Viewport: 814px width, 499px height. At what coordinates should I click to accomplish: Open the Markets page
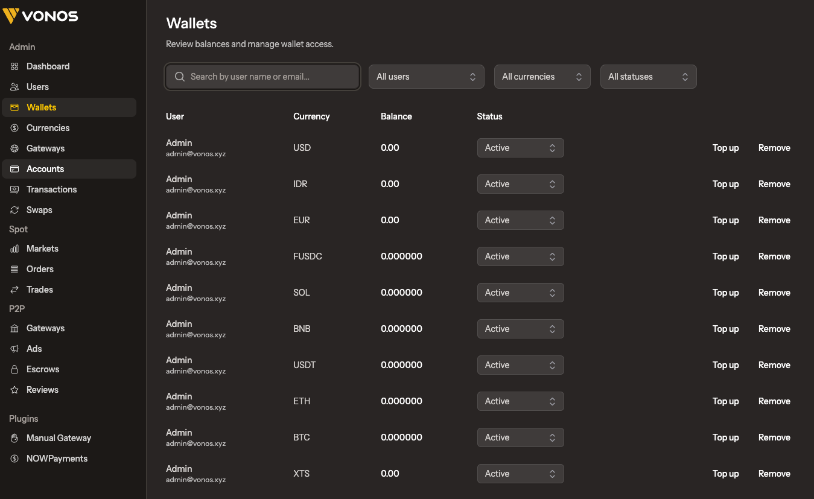[x=69, y=249]
